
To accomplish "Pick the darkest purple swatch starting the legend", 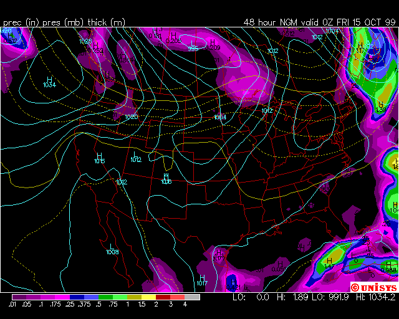I will pos(18,297).
